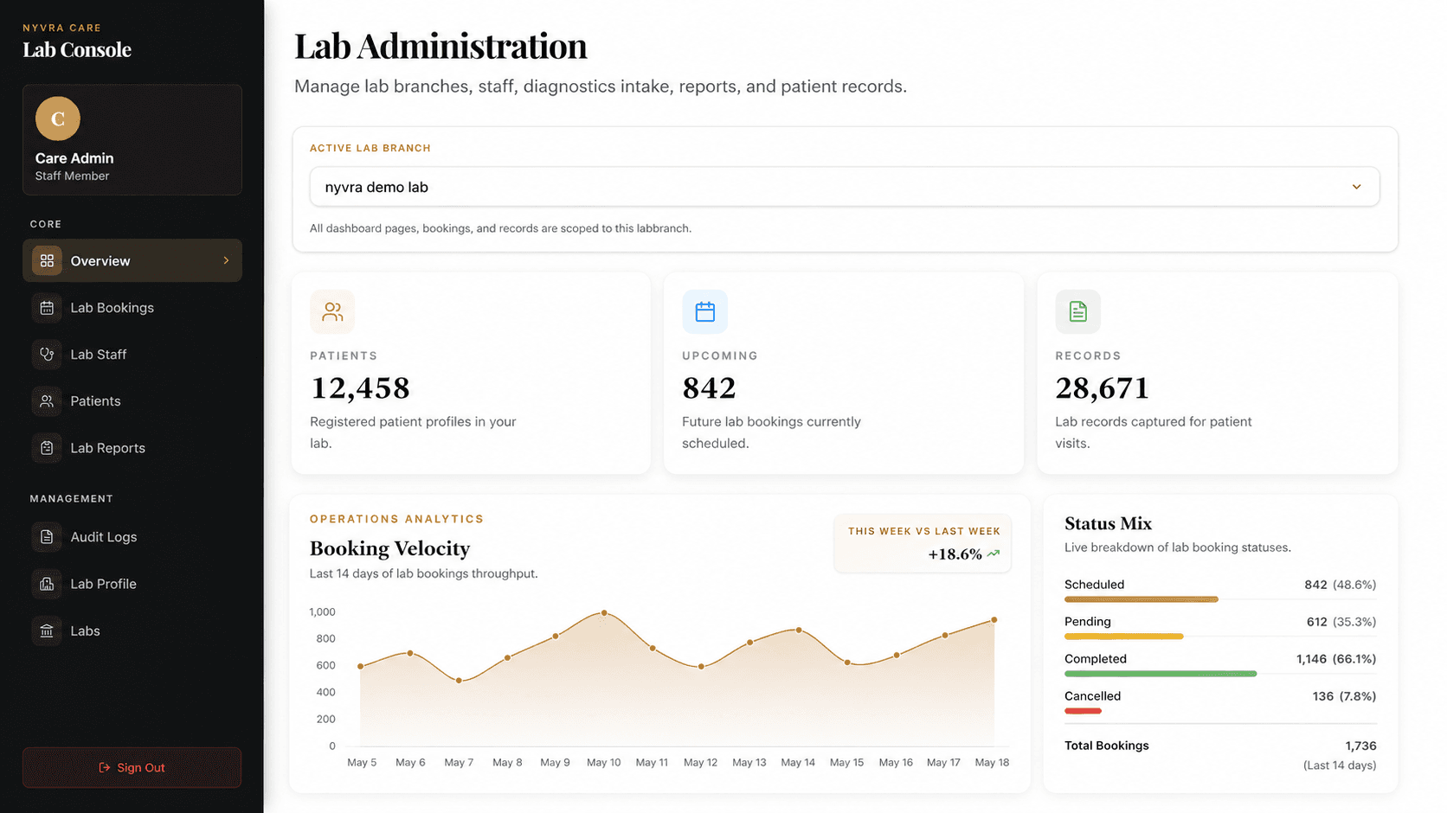Click the 136 (7.8%) cancelled value
Viewport: 1447px width, 813px height.
pos(1344,696)
